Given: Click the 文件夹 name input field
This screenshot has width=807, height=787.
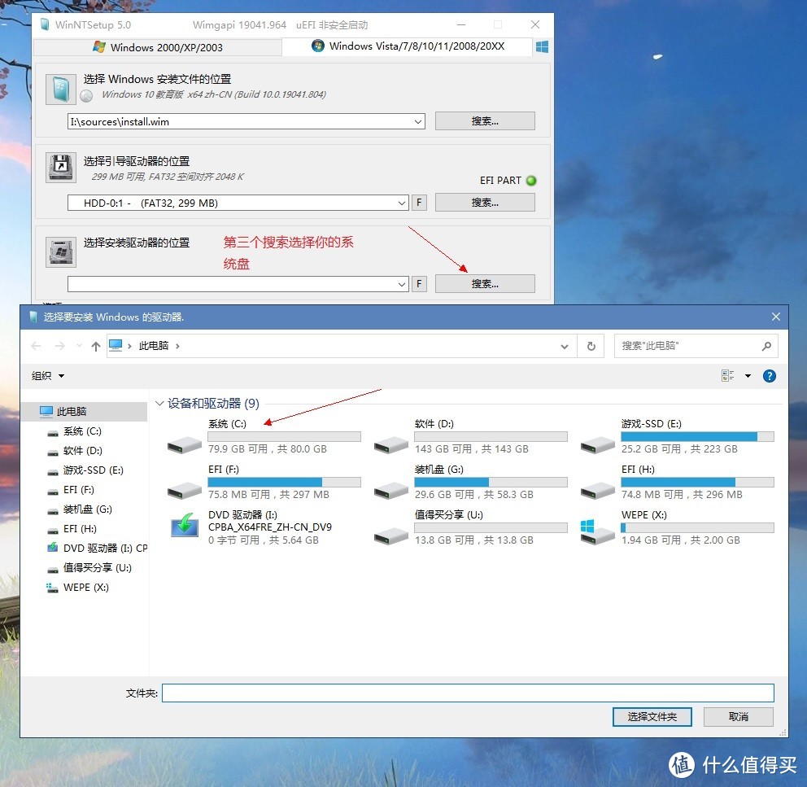Looking at the screenshot, I should [x=468, y=693].
